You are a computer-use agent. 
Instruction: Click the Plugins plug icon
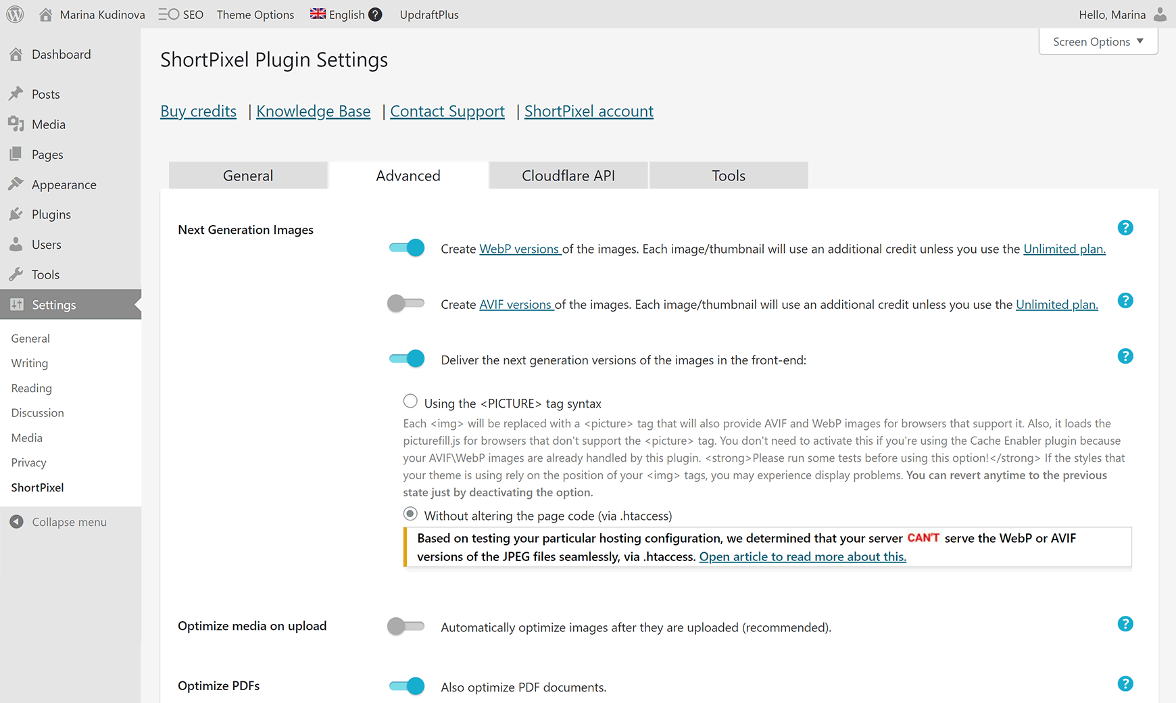tap(16, 214)
